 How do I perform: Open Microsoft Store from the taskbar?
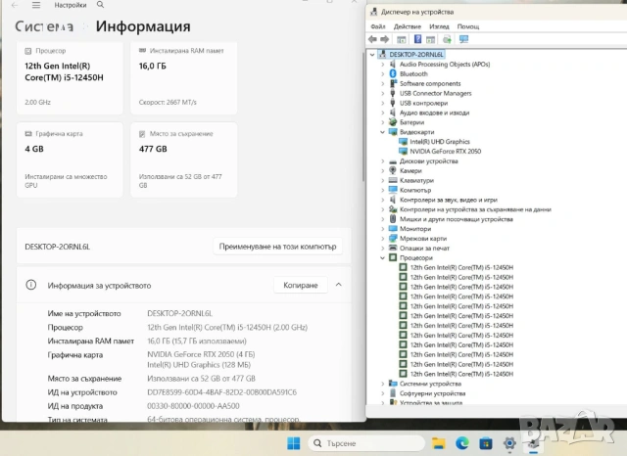486,443
